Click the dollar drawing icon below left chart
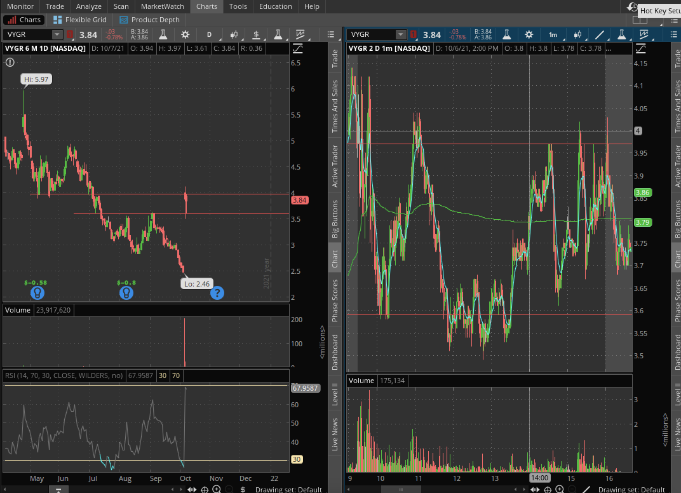The width and height of the screenshot is (681, 493). 243,490
